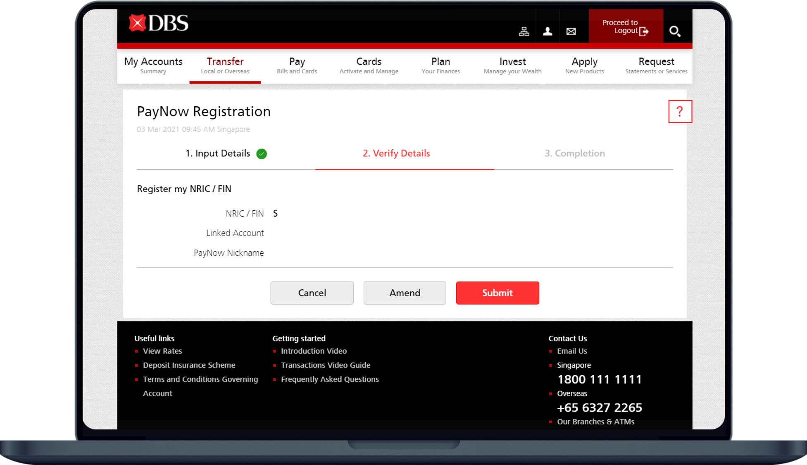
Task: Open the user profile icon
Action: [548, 31]
